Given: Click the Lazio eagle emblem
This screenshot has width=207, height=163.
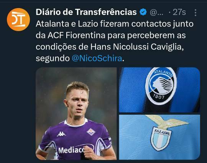Looking at the screenshot, I should (167, 122).
